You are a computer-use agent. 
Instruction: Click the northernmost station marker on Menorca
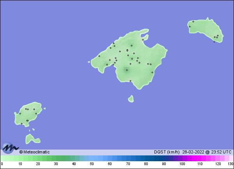tap(193, 21)
